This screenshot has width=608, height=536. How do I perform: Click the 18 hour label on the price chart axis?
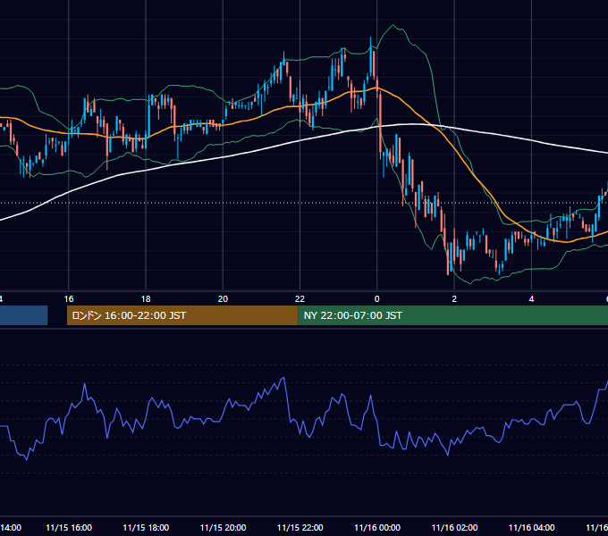click(x=146, y=298)
